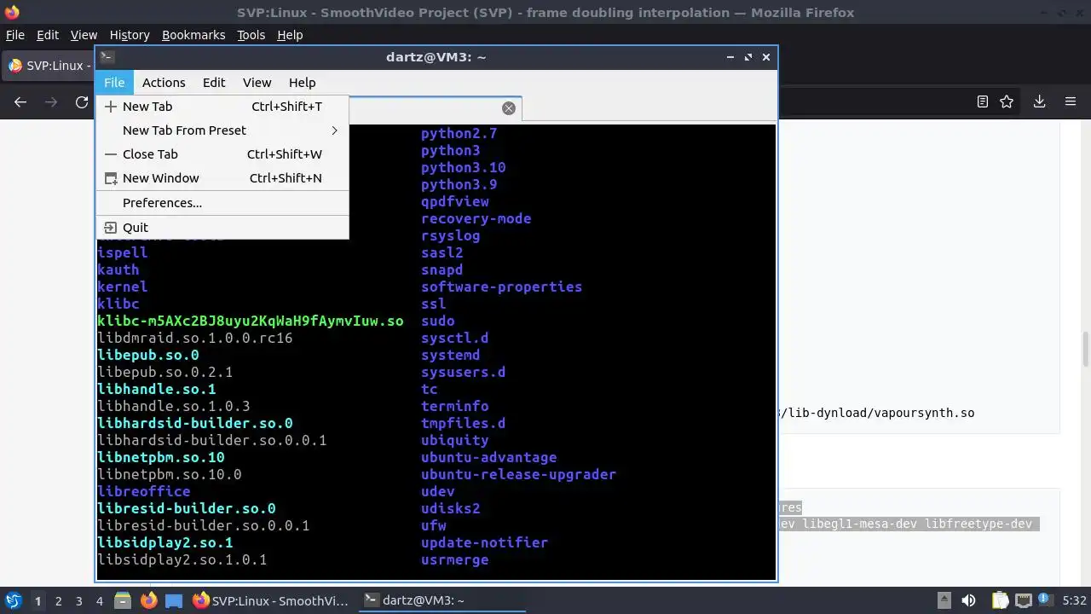Click ubuntu-release-upgrader in the terminal output

click(518, 474)
